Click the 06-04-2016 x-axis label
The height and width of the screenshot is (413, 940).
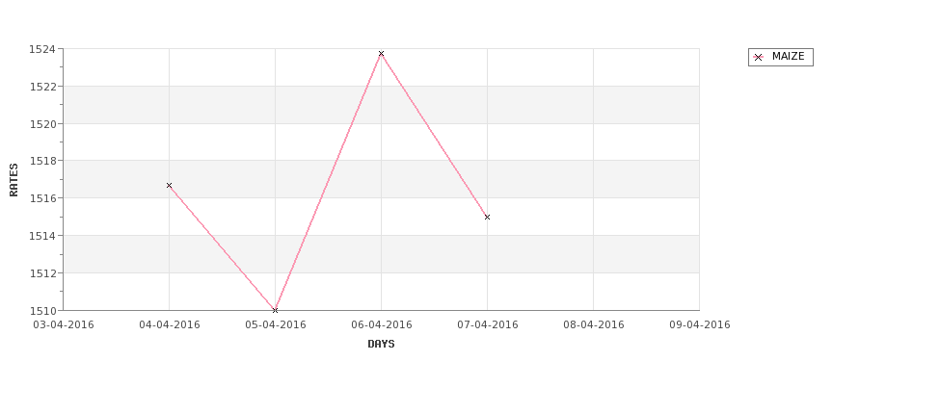pos(382,324)
